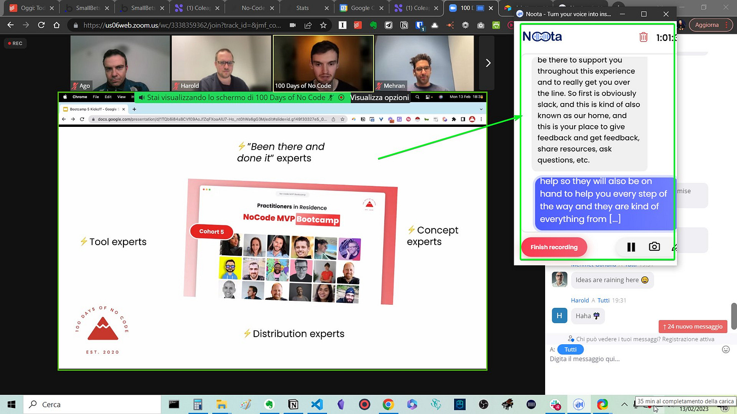
Task: Reload the Zoom page
Action: click(42, 25)
